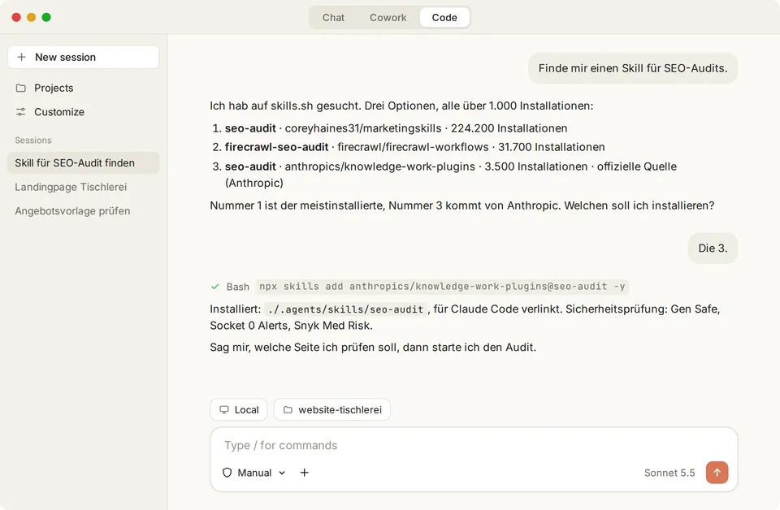This screenshot has height=510, width=780.
Task: Click the macOS red close window button
Action: (16, 17)
